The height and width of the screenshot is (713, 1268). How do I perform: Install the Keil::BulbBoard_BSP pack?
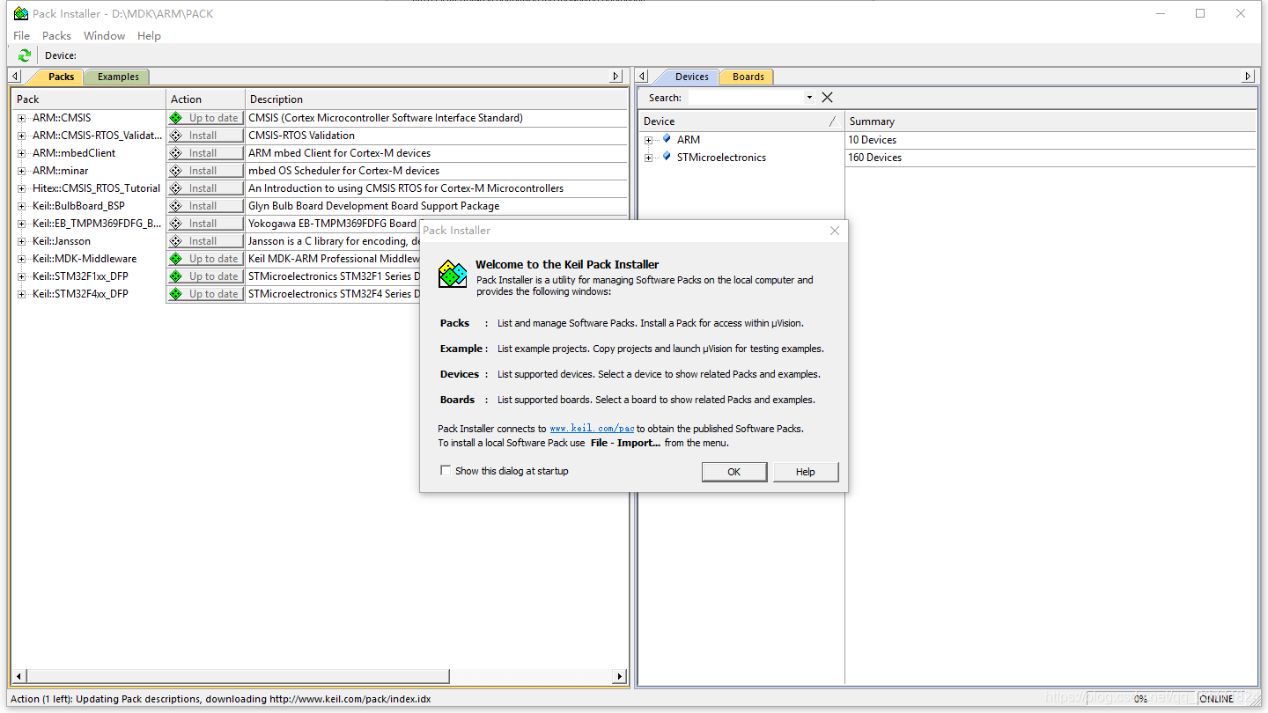point(206,206)
